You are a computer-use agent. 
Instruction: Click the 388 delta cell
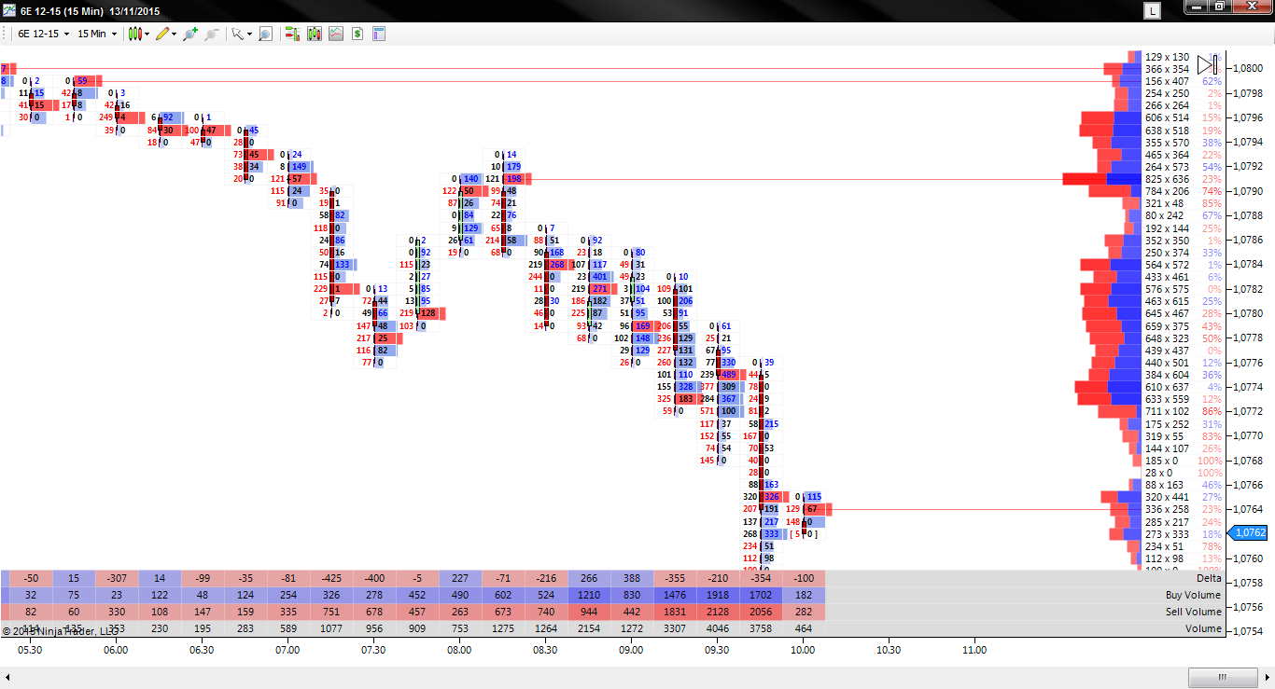[x=631, y=578]
